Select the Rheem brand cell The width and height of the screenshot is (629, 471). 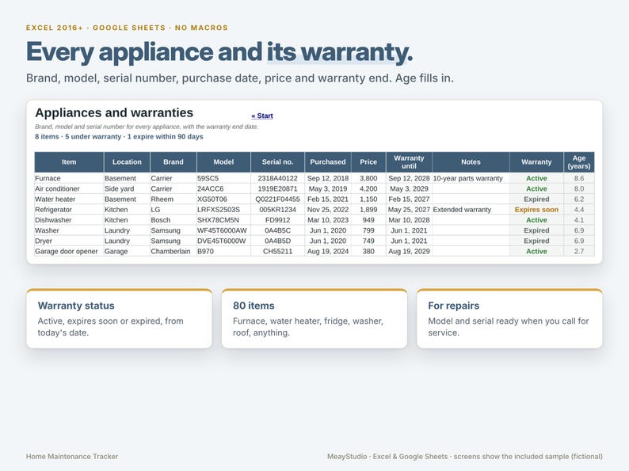point(173,199)
